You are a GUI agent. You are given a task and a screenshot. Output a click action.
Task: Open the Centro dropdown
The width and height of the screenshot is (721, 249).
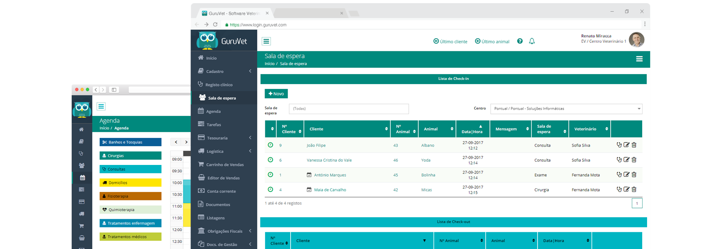pyautogui.click(x=566, y=109)
